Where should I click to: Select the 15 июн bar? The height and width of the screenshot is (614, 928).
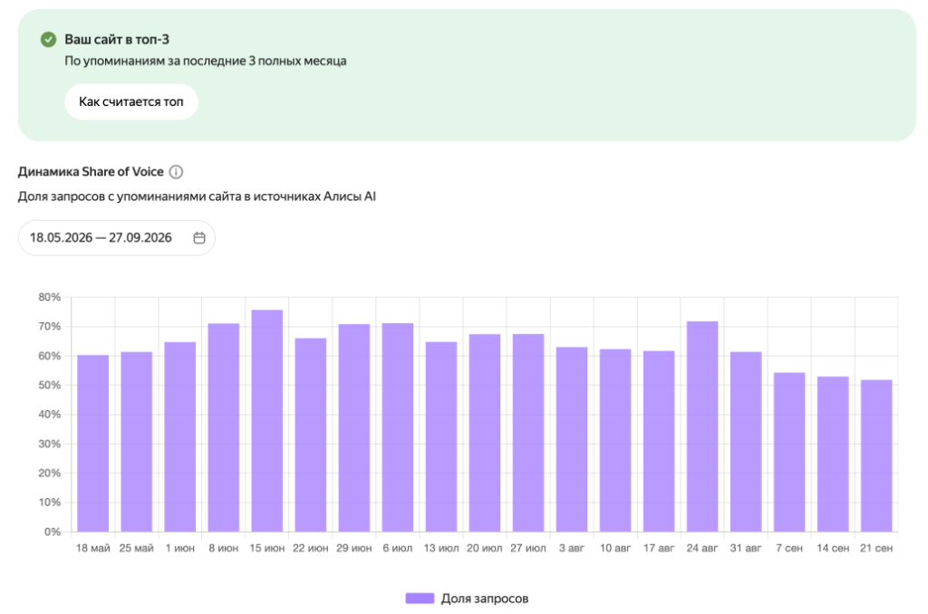pos(267,420)
